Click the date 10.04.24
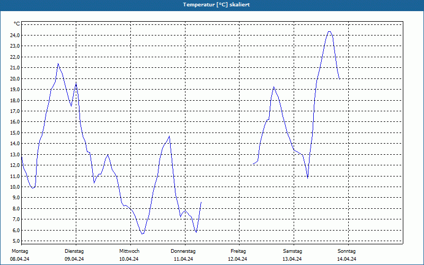Image resolution: width=424 pixels, height=265 pixels. [129, 259]
